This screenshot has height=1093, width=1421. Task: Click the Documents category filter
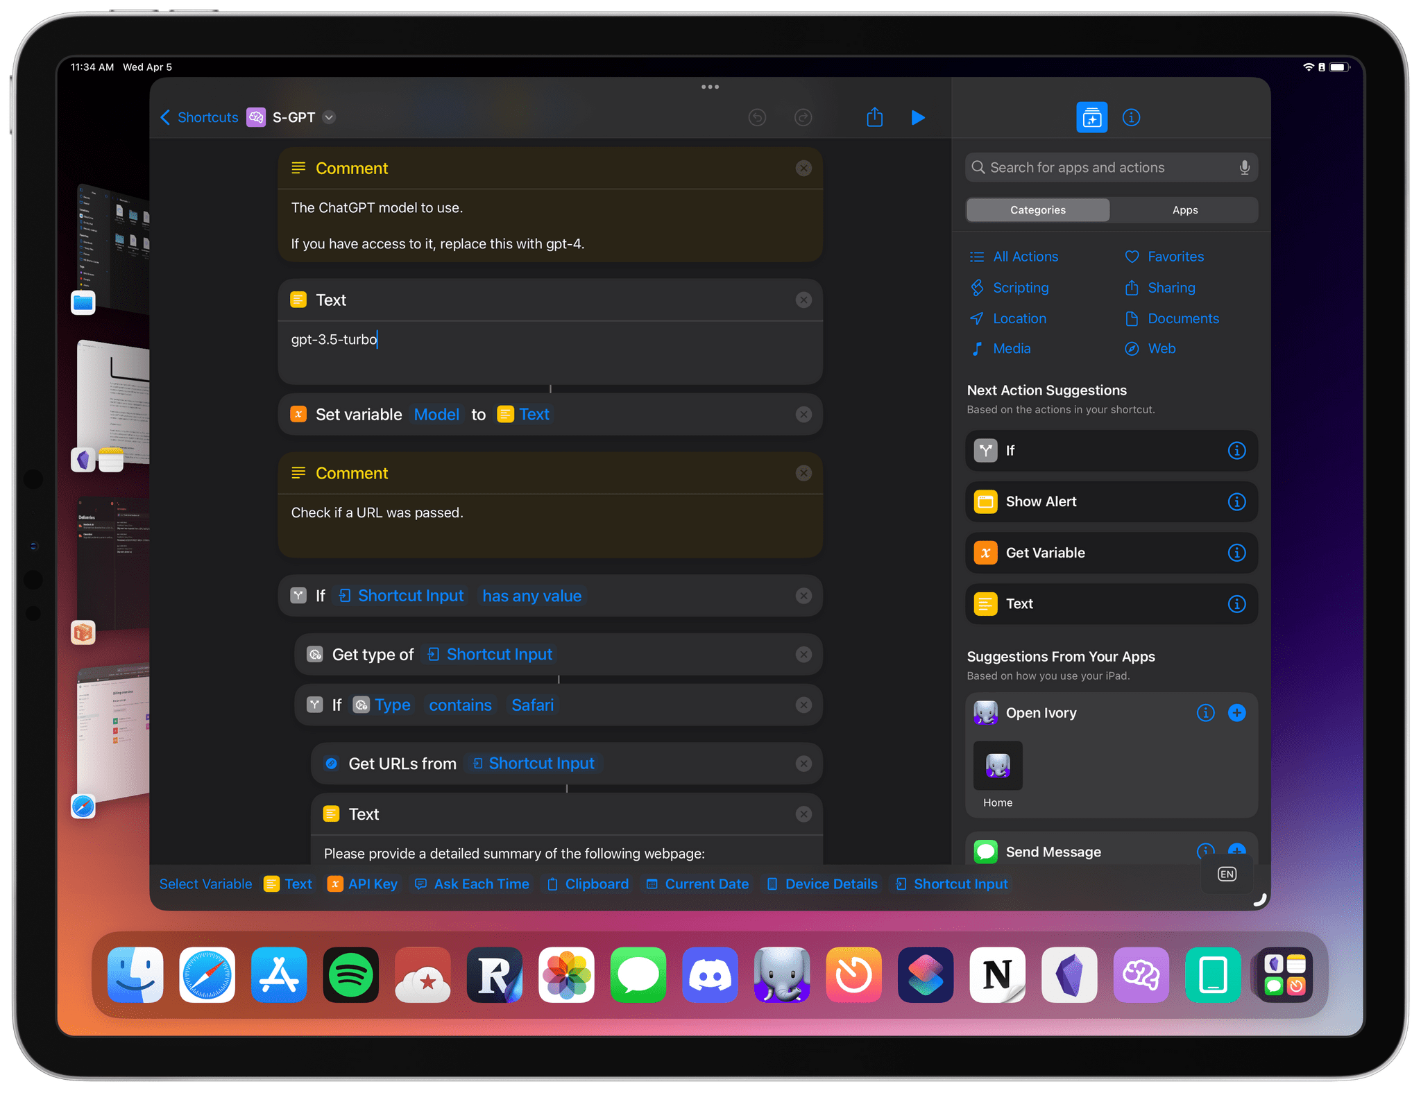click(1183, 318)
